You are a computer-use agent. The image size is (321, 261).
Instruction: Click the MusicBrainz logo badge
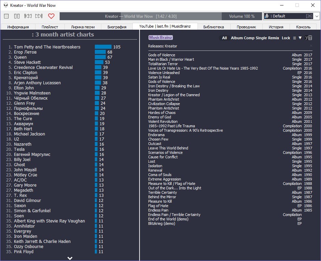160,38
